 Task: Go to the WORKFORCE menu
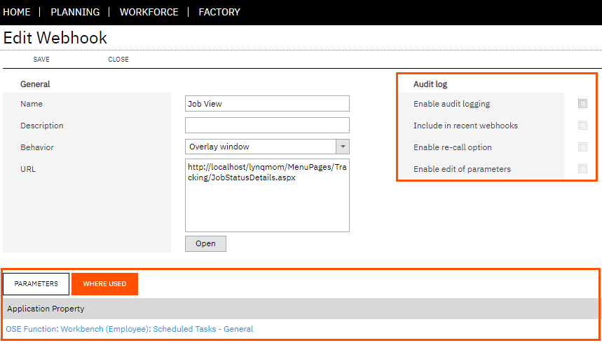tap(149, 13)
